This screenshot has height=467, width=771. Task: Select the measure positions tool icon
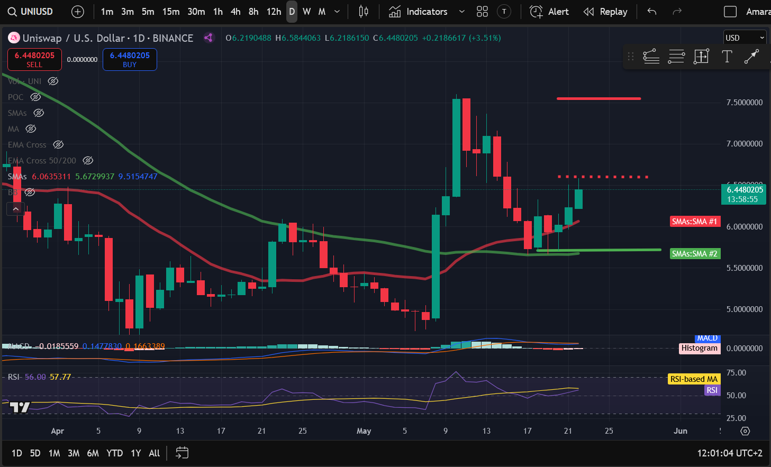(701, 57)
